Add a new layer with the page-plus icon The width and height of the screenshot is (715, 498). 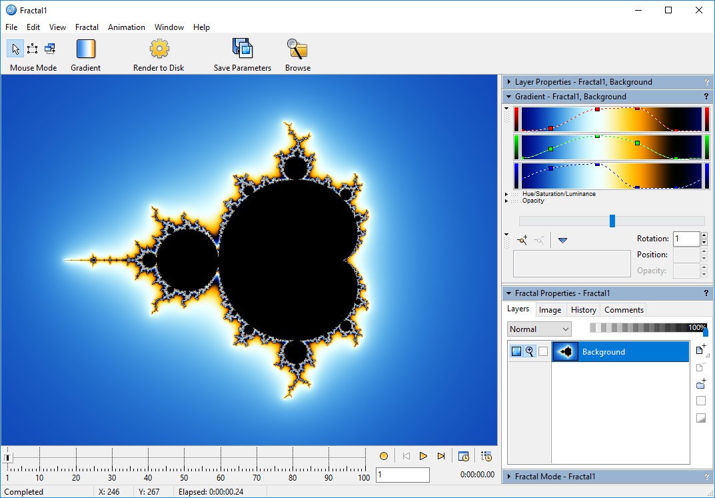(700, 350)
